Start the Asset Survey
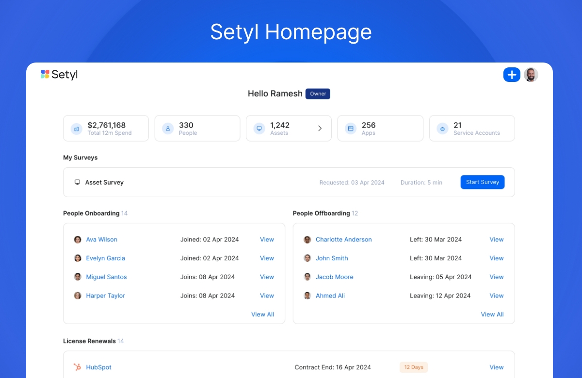The width and height of the screenshot is (582, 378). point(482,182)
